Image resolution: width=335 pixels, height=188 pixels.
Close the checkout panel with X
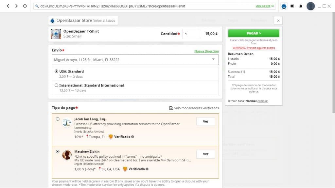278,21
